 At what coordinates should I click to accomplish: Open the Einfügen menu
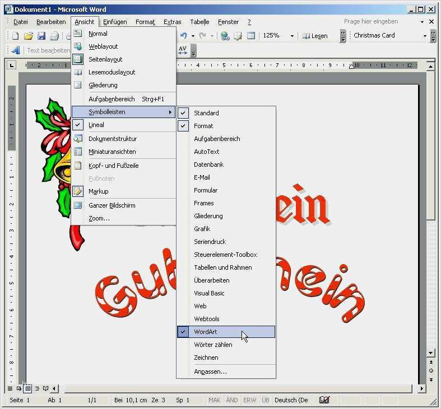tap(114, 22)
